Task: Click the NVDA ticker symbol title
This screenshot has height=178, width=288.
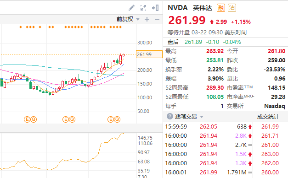Action: point(178,8)
